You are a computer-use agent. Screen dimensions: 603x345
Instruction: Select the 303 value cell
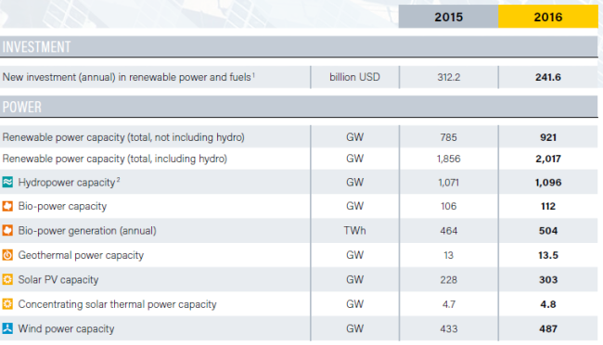point(548,279)
